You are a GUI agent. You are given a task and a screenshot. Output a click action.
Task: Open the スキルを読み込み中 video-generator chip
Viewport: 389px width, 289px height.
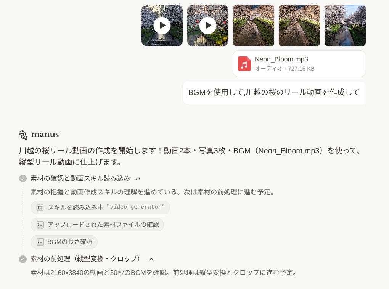(100, 207)
